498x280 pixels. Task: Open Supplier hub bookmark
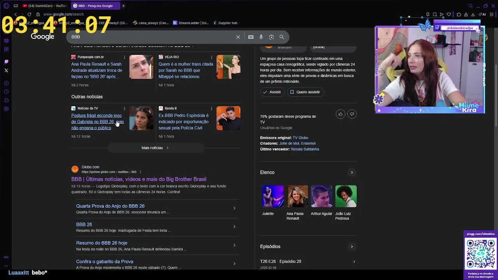(x=225, y=23)
